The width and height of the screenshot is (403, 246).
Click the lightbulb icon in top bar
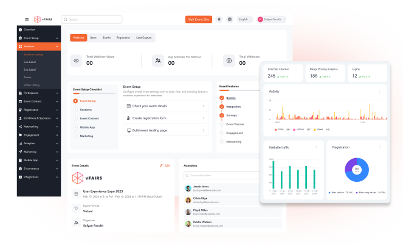pyautogui.click(x=219, y=19)
